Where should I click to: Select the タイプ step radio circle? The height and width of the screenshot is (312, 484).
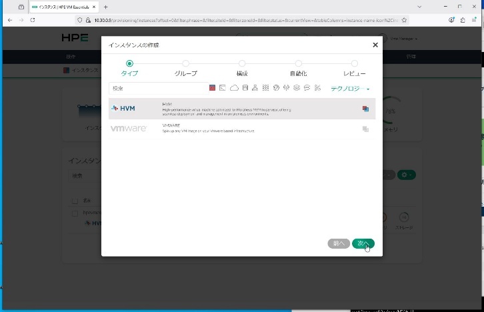coord(129,63)
